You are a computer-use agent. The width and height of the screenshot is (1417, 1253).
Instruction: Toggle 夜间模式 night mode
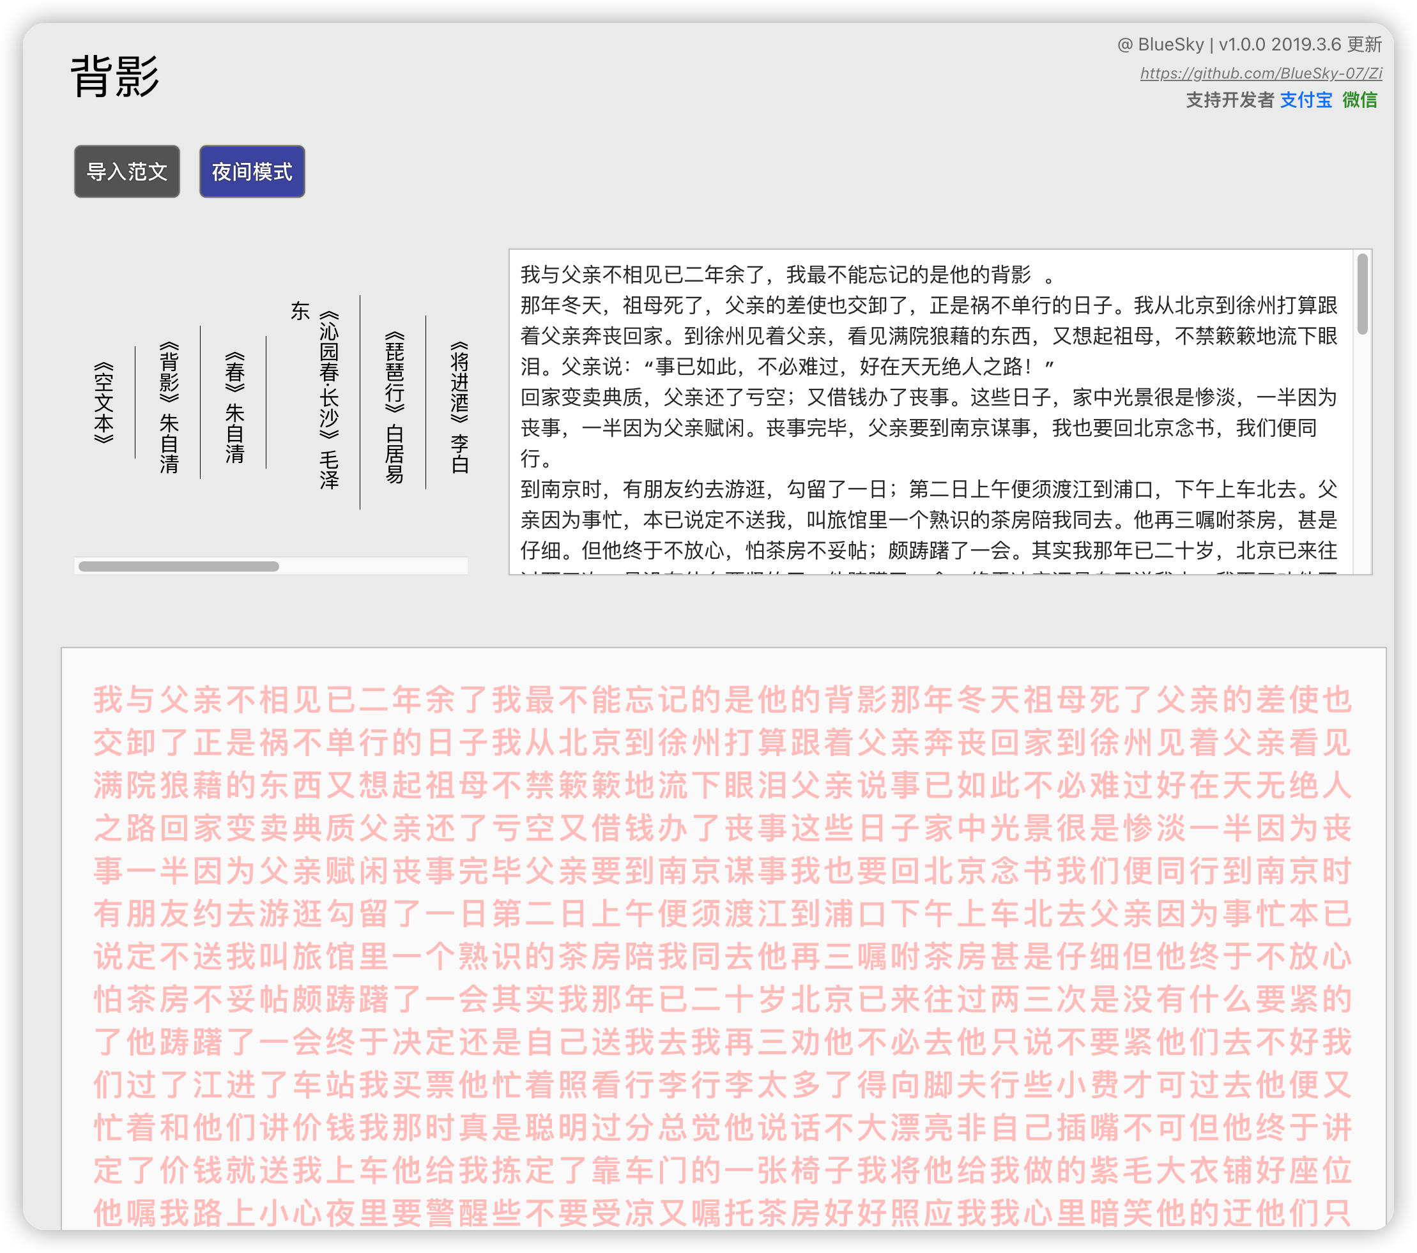pos(252,171)
